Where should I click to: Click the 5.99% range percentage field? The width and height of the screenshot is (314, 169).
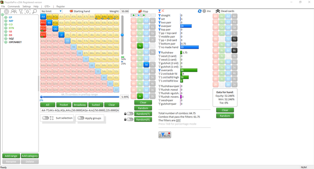pos(125,97)
